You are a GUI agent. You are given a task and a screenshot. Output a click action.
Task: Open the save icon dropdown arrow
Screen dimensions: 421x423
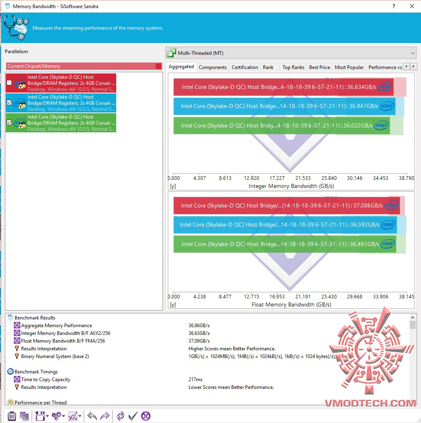[x=47, y=416]
